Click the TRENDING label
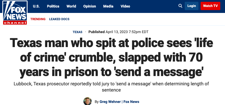The height and width of the screenshot is (105, 225). 38,19
